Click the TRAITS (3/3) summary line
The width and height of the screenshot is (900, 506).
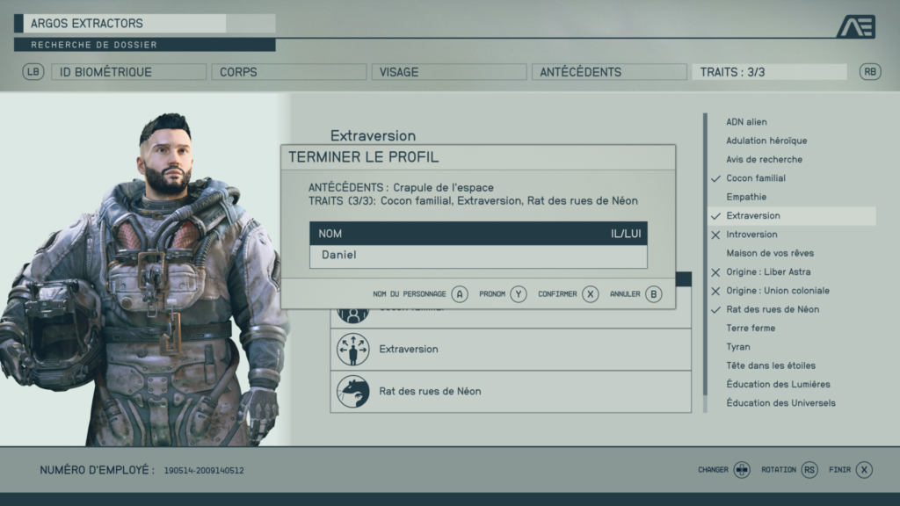[473, 201]
